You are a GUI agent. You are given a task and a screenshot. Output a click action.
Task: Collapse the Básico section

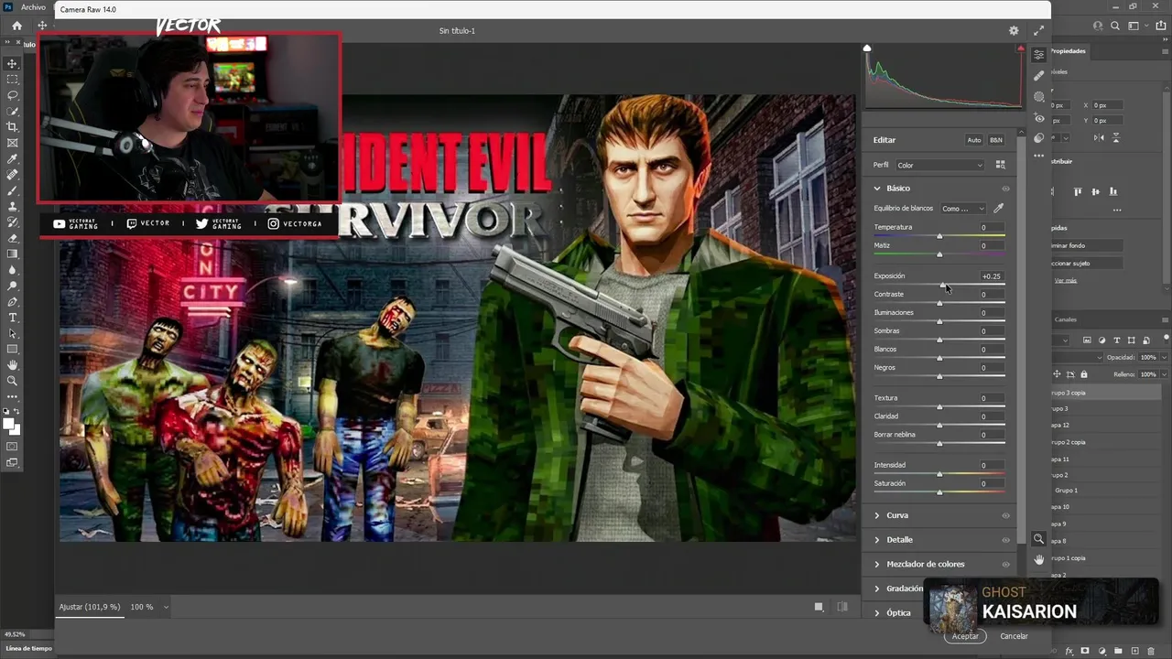point(877,189)
